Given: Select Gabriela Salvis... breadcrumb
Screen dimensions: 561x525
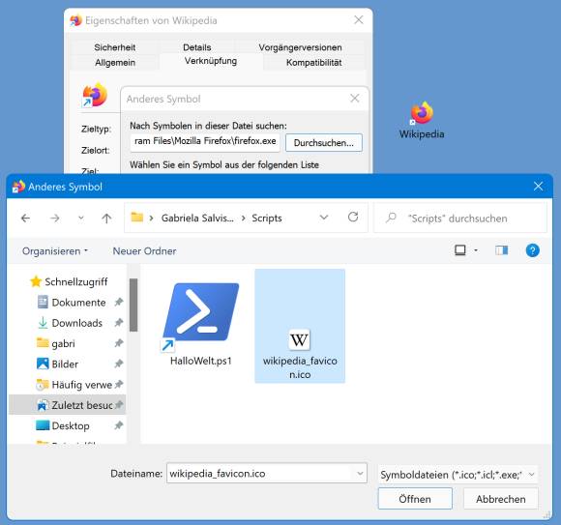Looking at the screenshot, I should tap(197, 218).
